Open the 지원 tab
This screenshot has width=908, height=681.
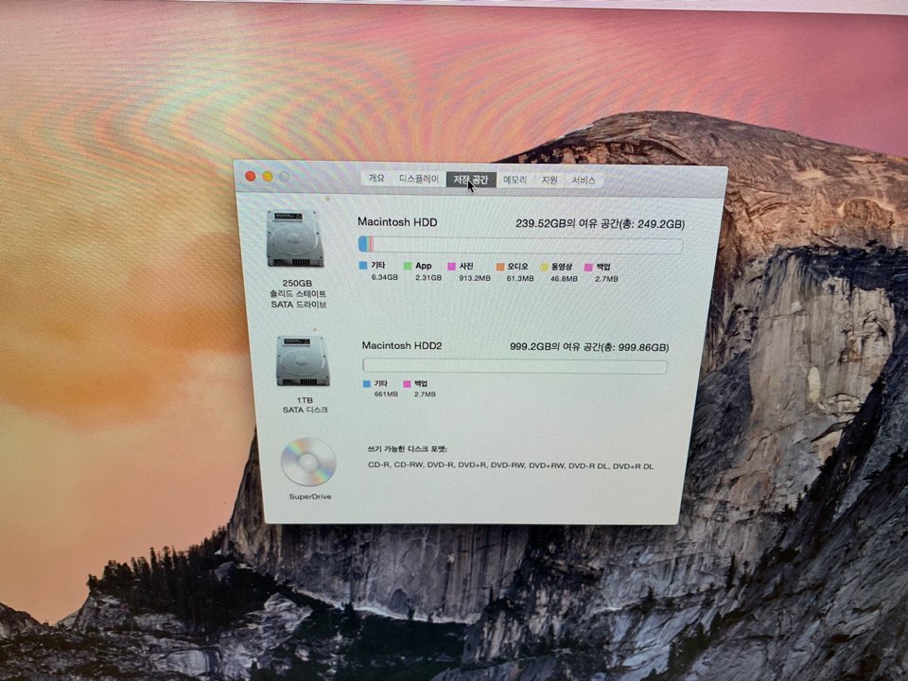click(550, 180)
